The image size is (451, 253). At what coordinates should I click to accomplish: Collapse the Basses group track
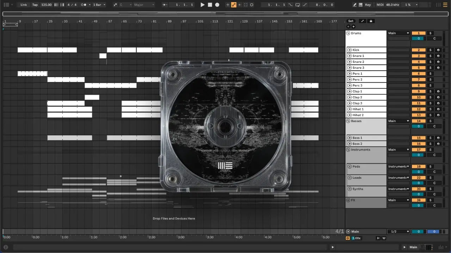click(x=348, y=121)
